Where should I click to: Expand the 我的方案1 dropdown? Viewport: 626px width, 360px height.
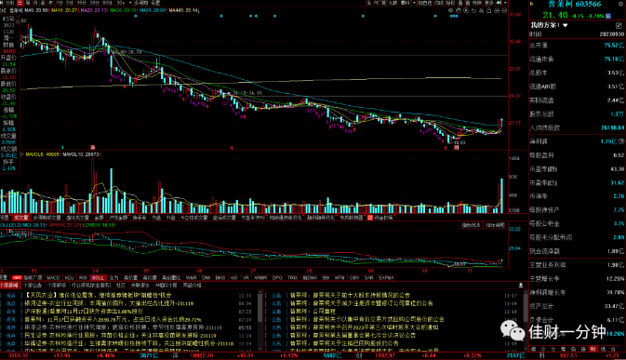tap(566, 25)
